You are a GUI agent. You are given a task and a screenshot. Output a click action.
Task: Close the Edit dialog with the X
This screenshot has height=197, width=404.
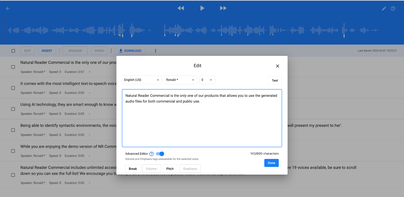click(277, 66)
